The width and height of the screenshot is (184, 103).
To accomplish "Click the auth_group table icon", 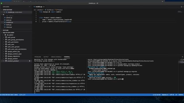I will coord(6,37).
